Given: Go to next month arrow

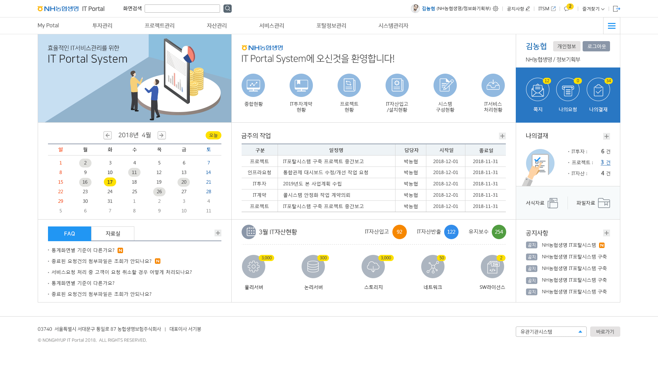Looking at the screenshot, I should (x=162, y=135).
